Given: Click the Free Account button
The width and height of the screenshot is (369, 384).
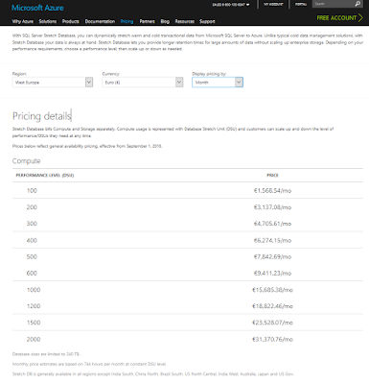Looking at the screenshot, I should 339,18.
